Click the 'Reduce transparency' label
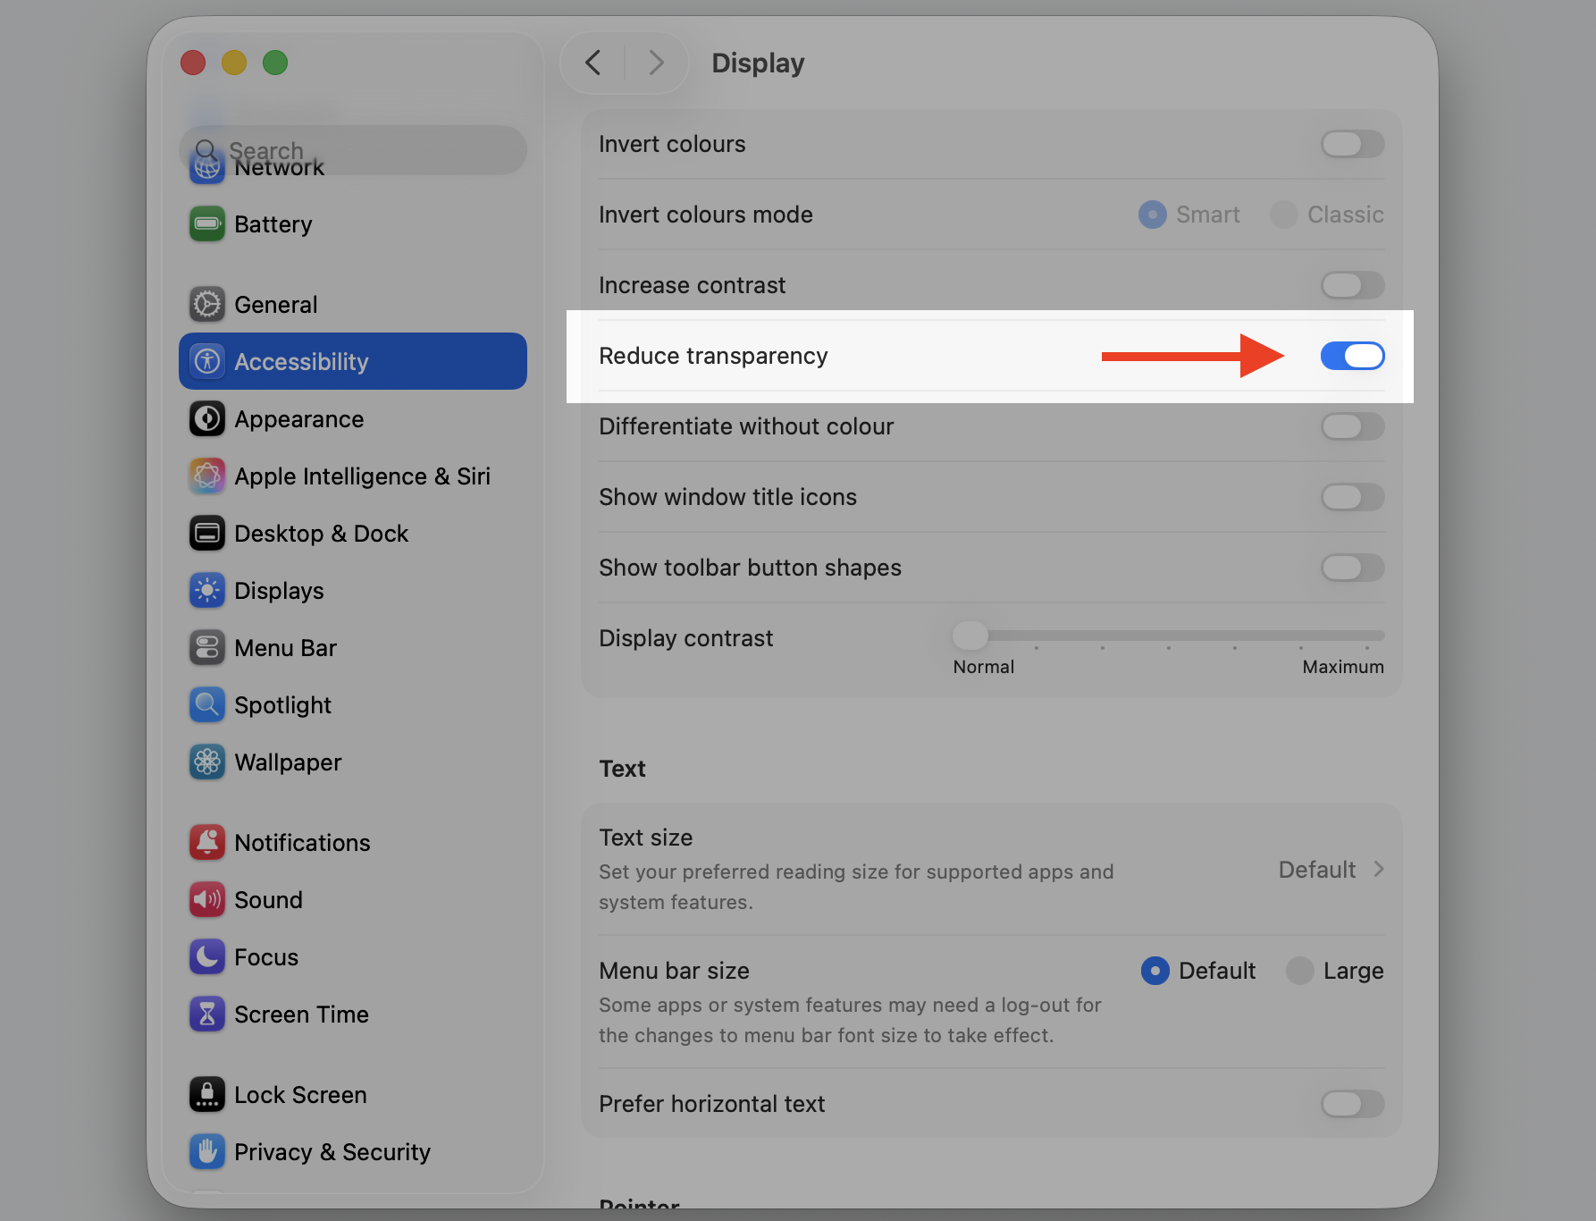The width and height of the screenshot is (1596, 1221). [713, 356]
